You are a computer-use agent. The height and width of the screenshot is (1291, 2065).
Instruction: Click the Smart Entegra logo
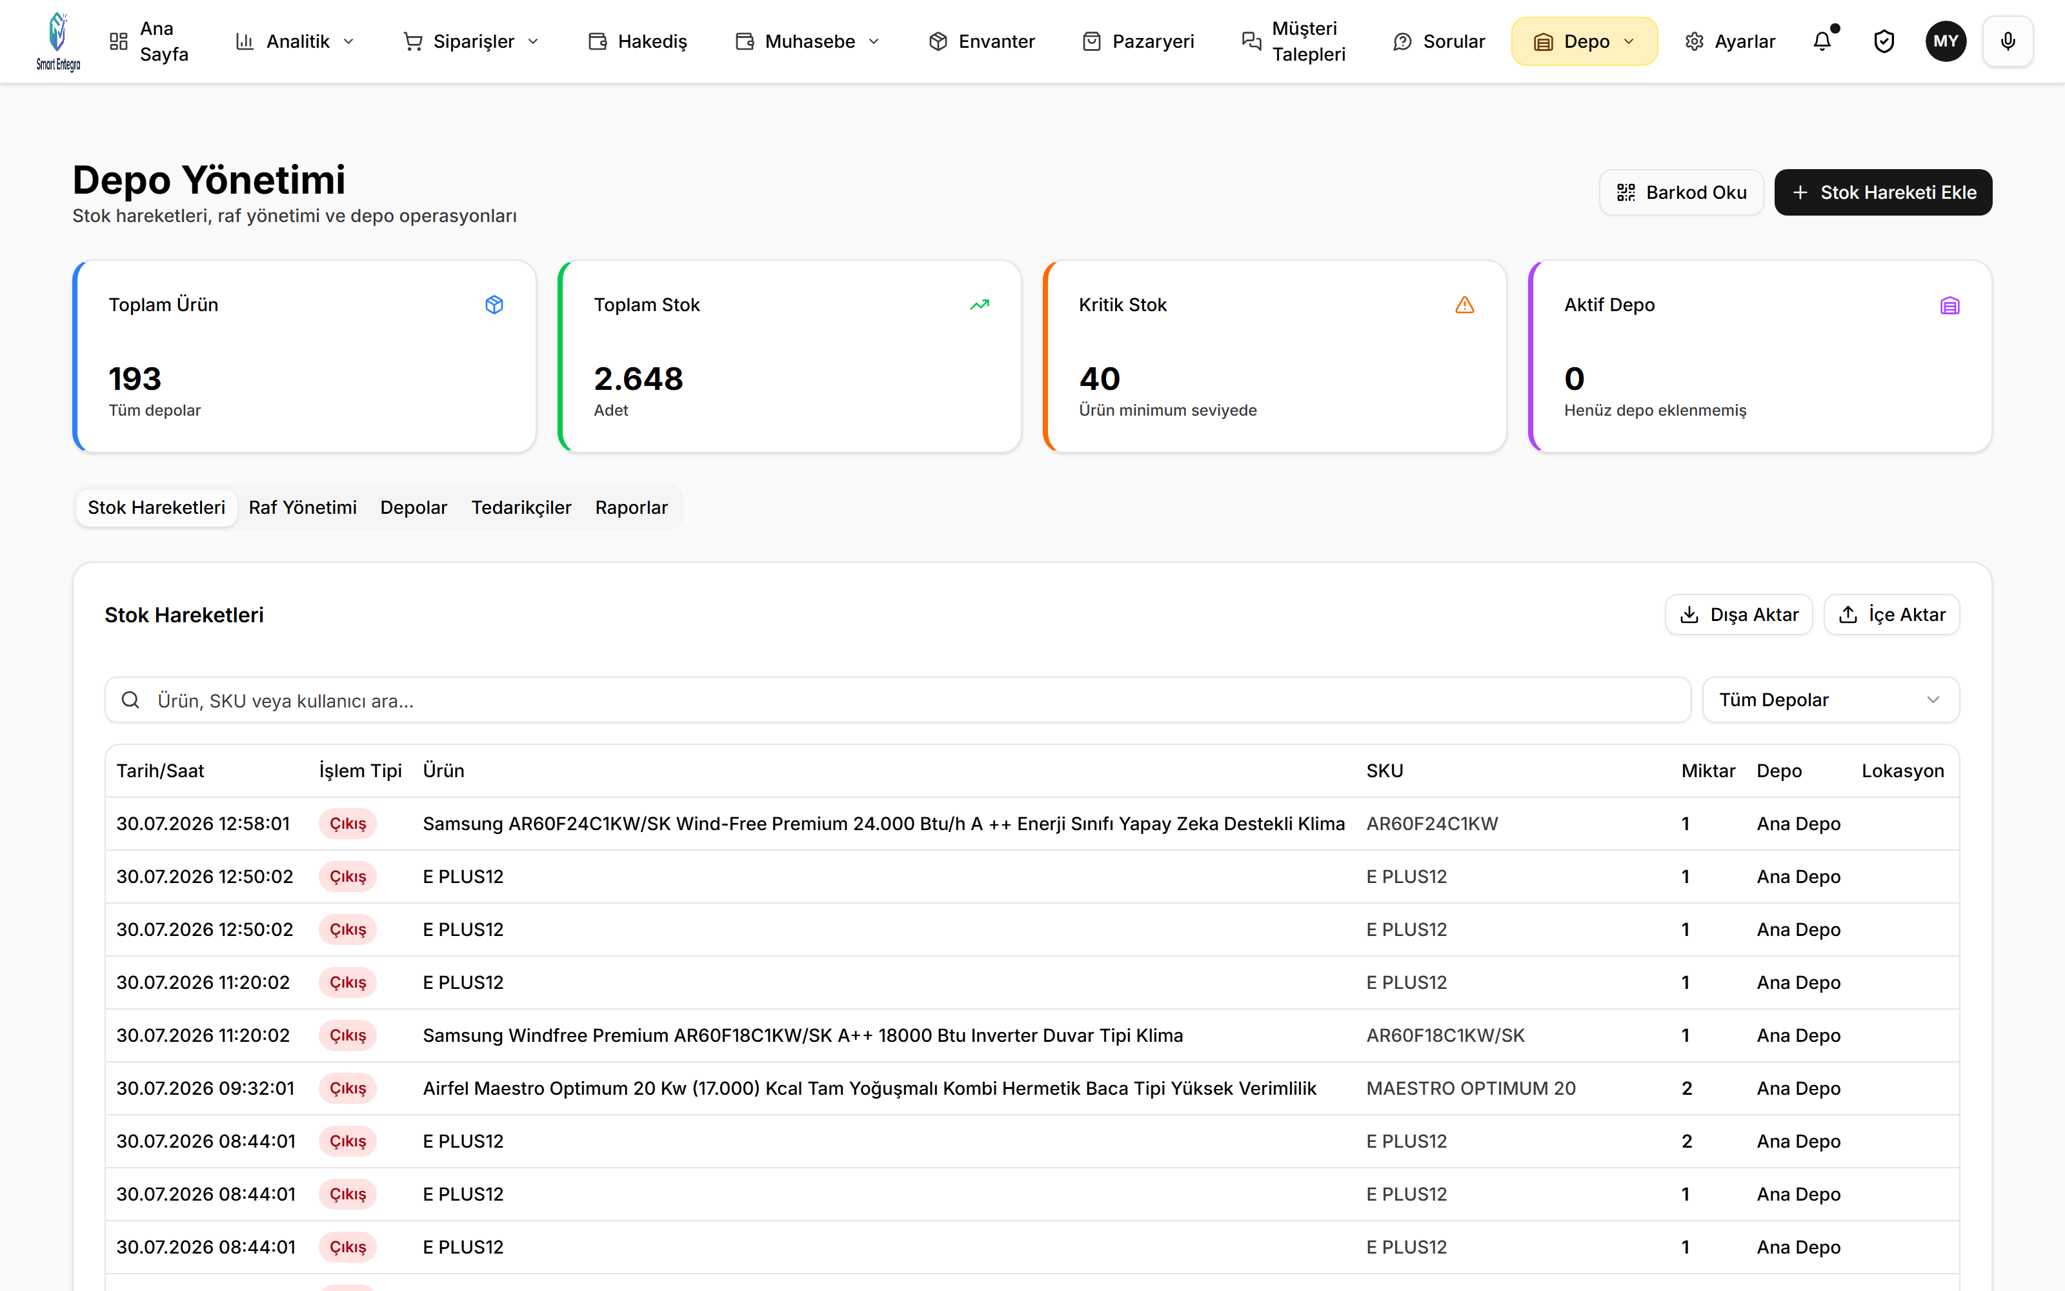58,41
